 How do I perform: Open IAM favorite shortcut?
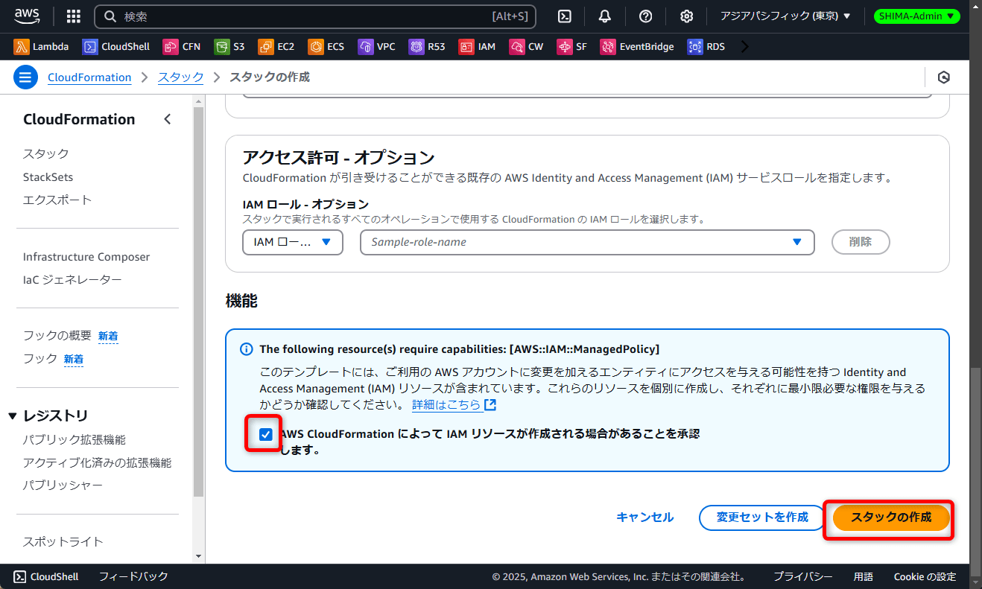[x=477, y=46]
